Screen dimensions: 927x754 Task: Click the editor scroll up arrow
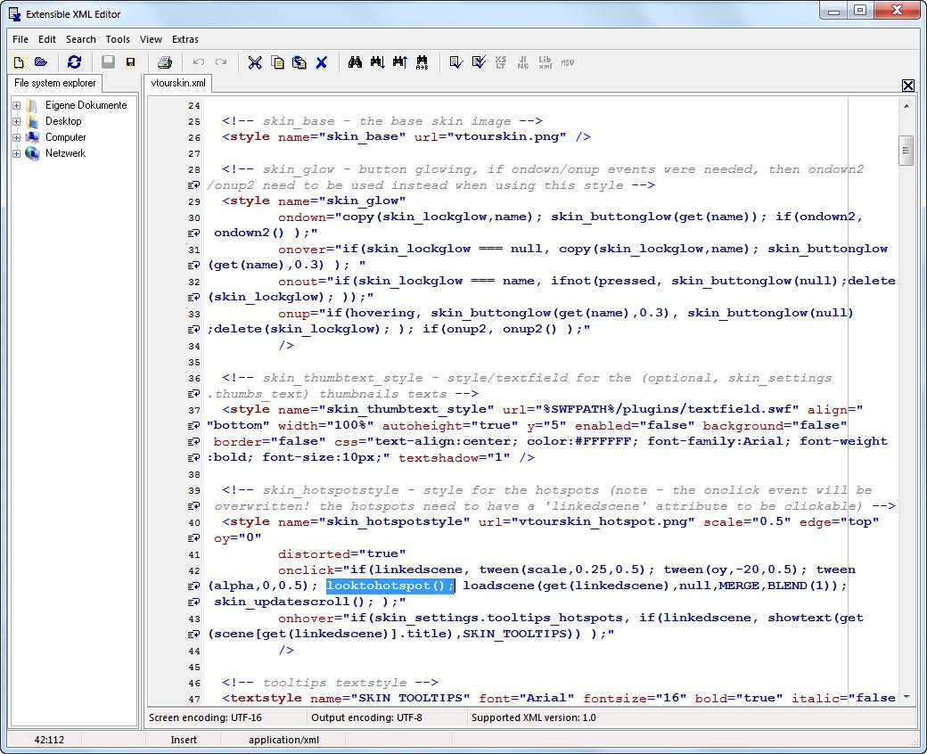(906, 106)
